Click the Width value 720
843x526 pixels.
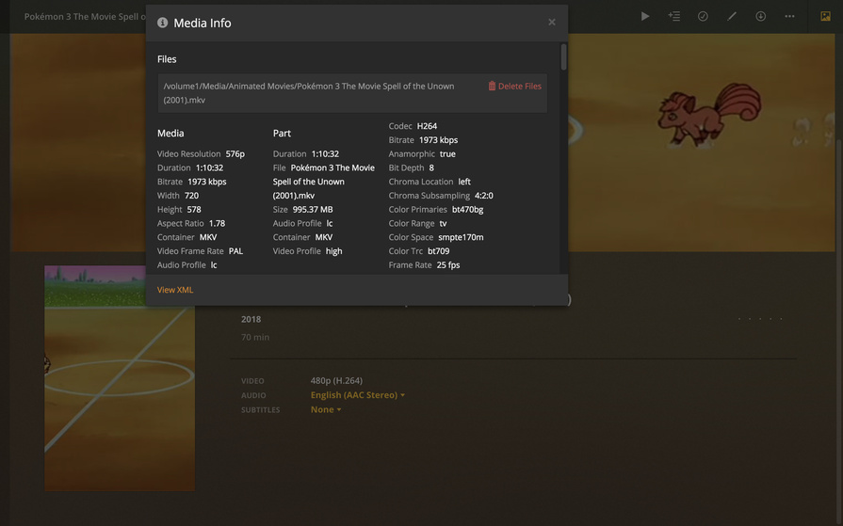coord(191,196)
